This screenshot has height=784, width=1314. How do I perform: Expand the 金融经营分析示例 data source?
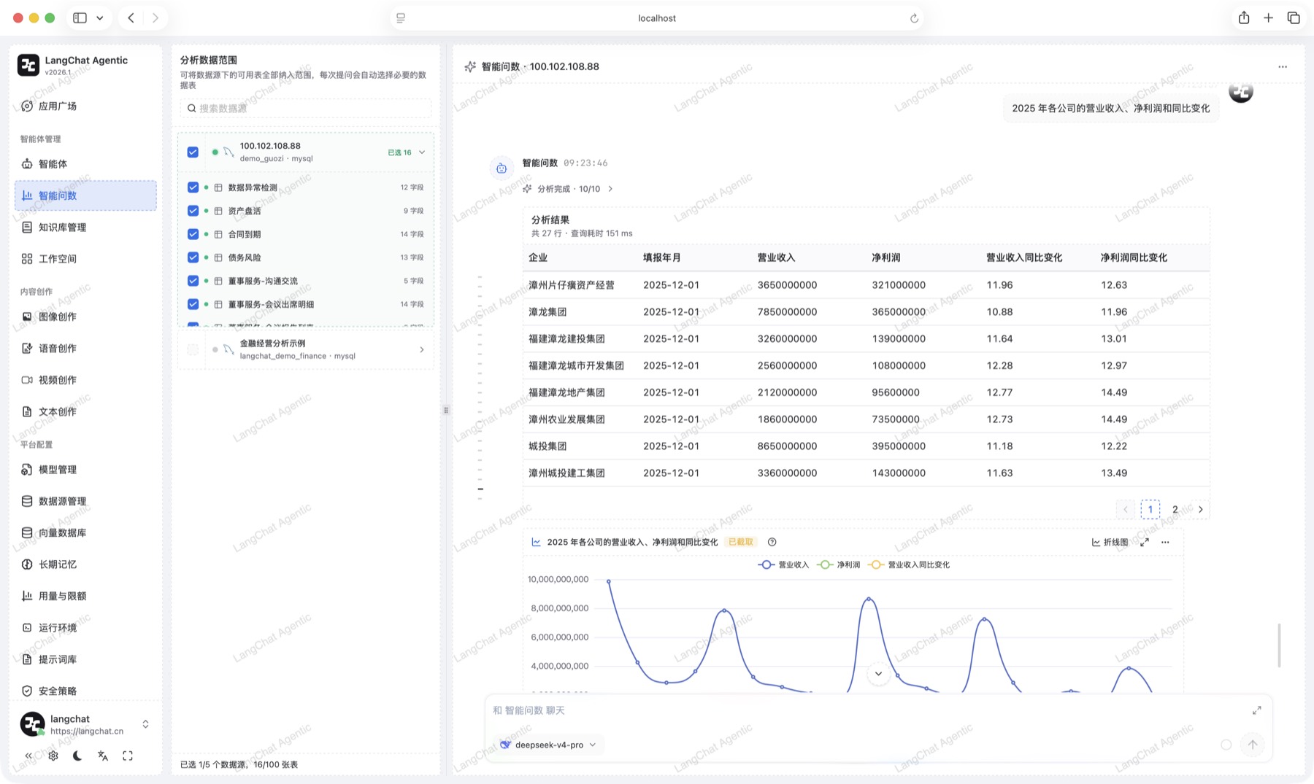pyautogui.click(x=422, y=349)
